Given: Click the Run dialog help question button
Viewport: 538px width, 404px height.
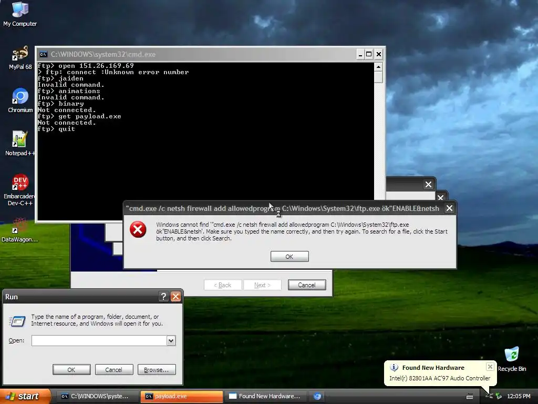Looking at the screenshot, I should (x=164, y=297).
